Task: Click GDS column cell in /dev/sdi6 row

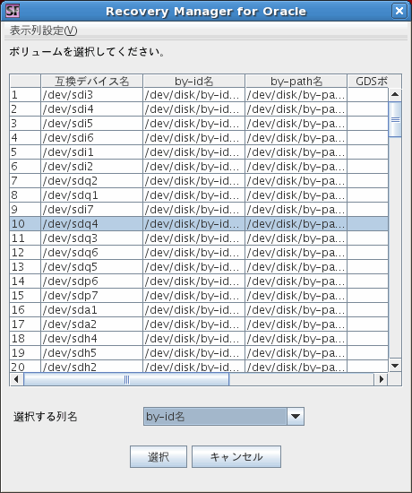Action: click(368, 138)
